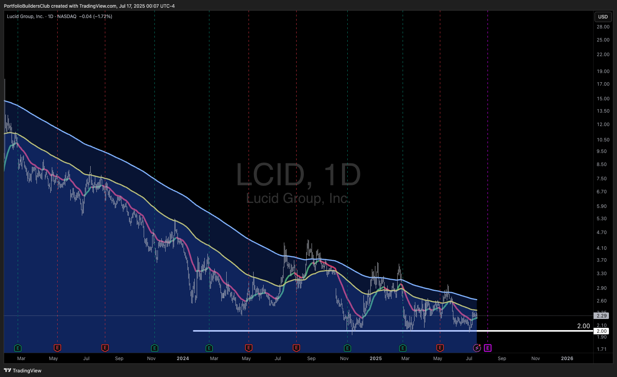Click the 2.90 price axis label

coord(602,288)
